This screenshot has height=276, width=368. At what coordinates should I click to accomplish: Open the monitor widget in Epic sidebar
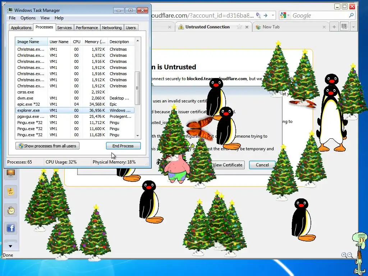tap(10, 174)
